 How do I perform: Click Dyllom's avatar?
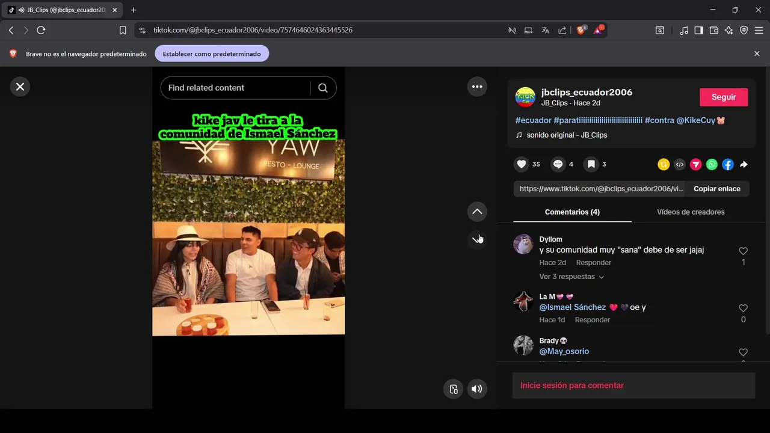click(523, 244)
